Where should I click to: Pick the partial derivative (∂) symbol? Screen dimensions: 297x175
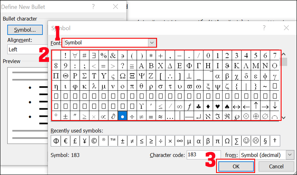click(113, 116)
